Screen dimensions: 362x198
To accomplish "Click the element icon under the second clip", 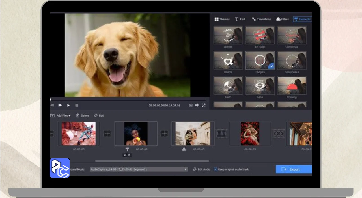I will pos(127,149).
